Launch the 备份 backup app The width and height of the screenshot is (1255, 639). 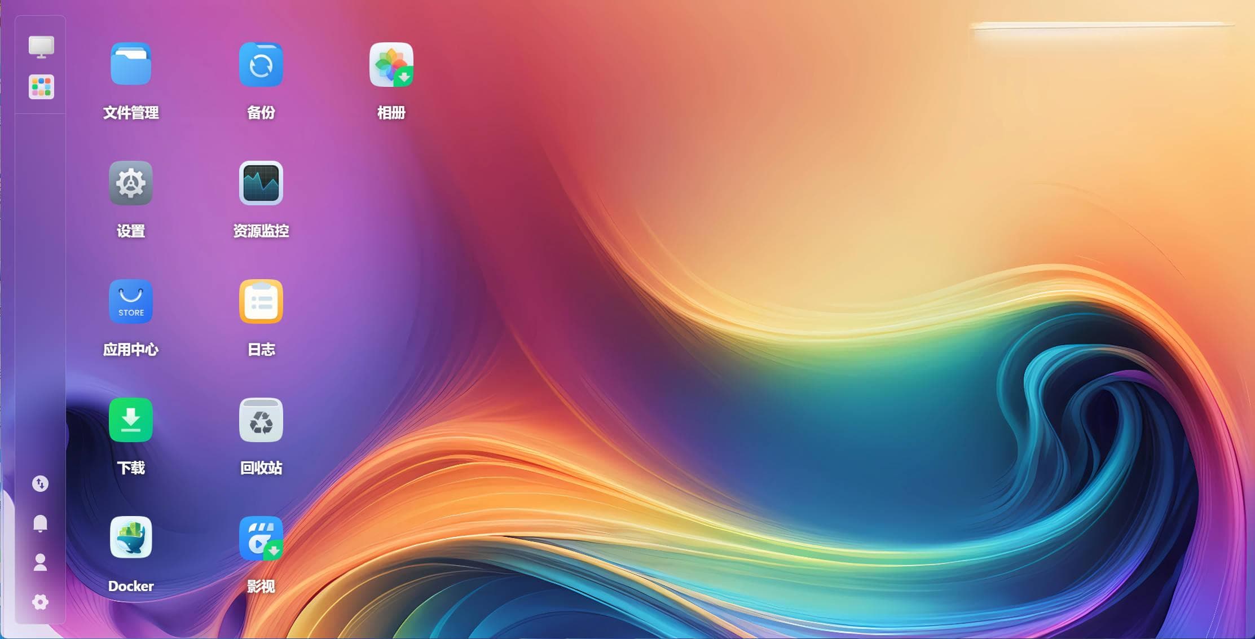coord(261,64)
